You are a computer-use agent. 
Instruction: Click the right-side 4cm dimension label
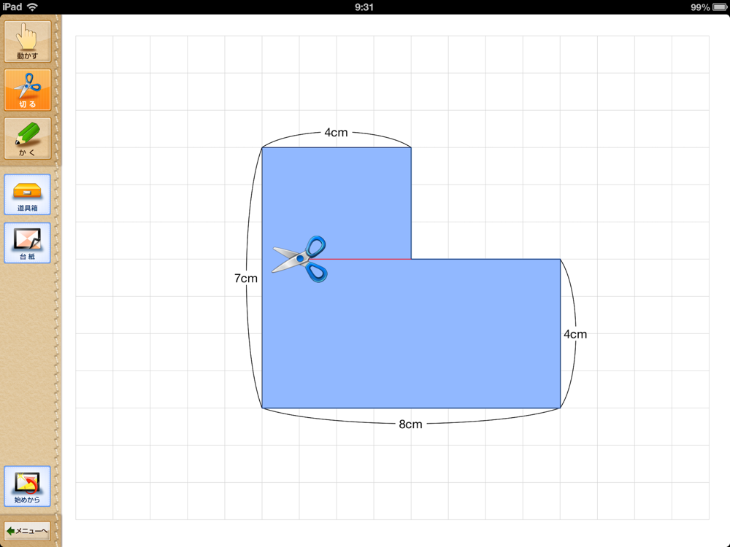click(x=575, y=334)
